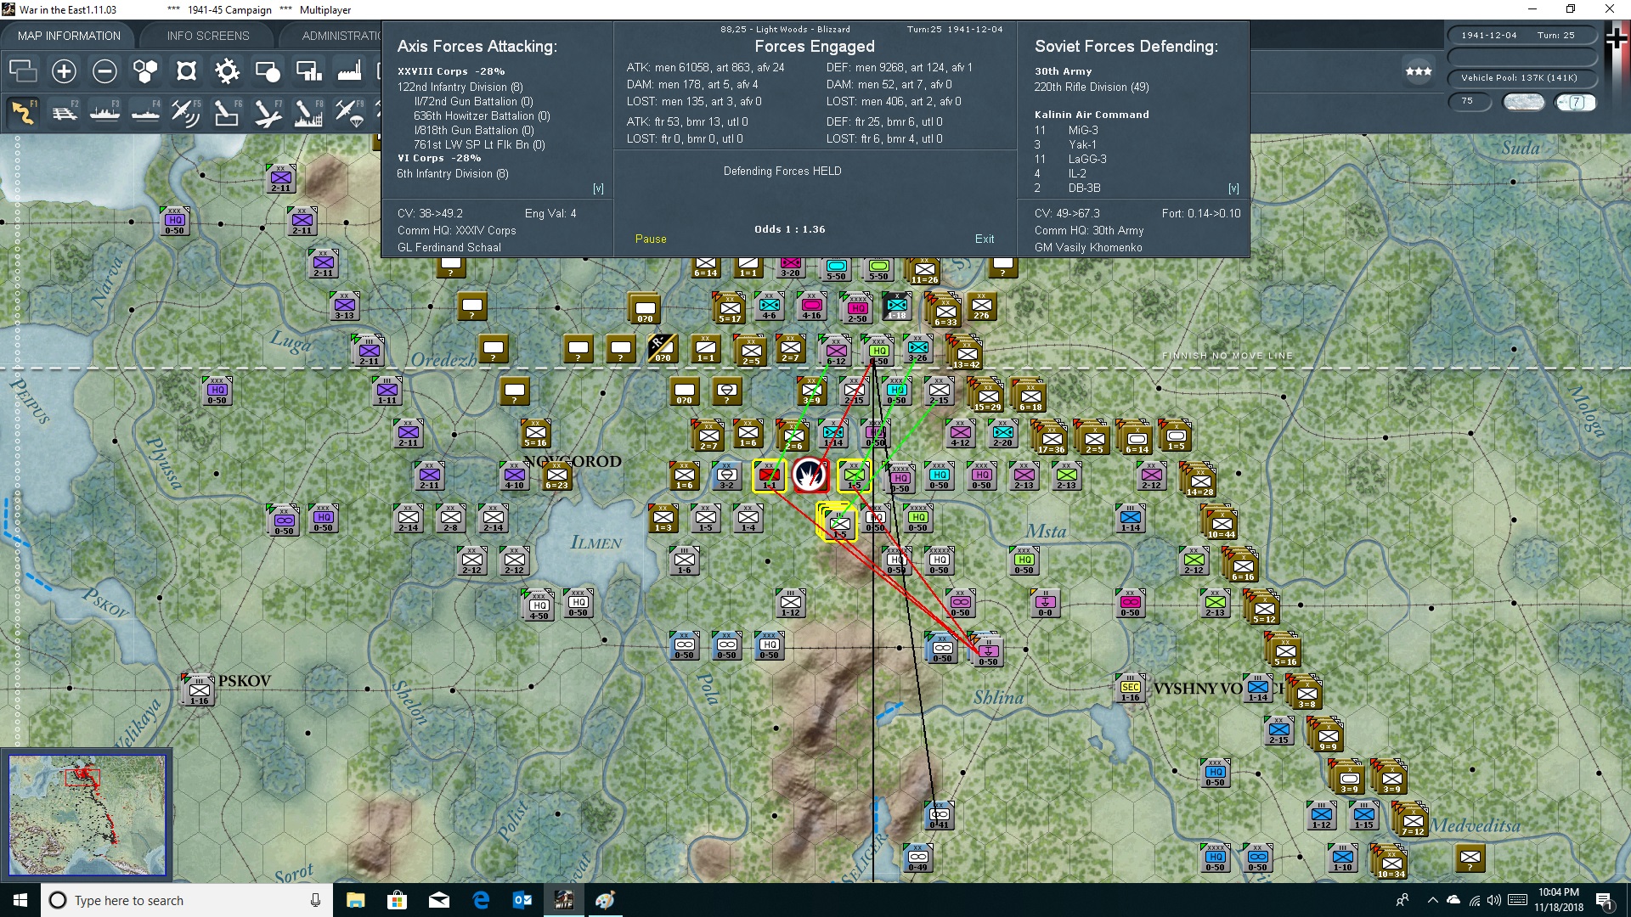Select F8 bomb city mode

tap(308, 113)
